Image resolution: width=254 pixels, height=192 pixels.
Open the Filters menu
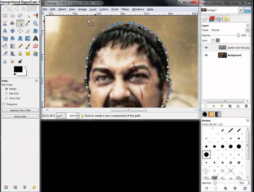[125, 9]
